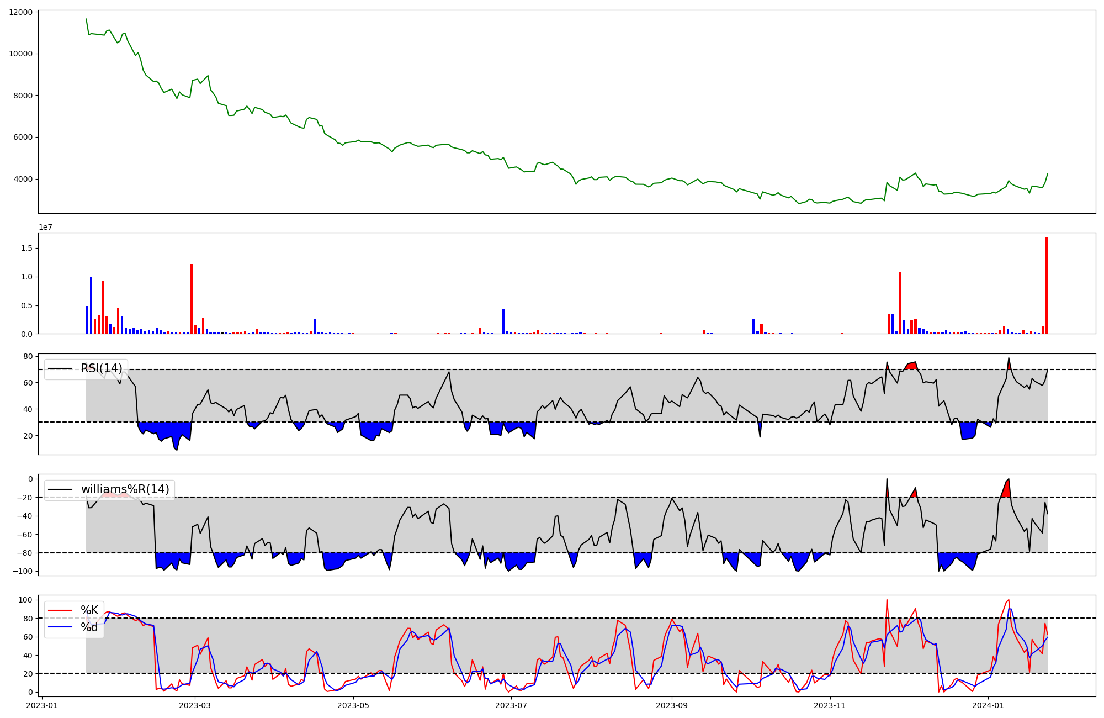The image size is (1104, 718).
Task: Click the blue %d legend line swatch
Action: 60,627
